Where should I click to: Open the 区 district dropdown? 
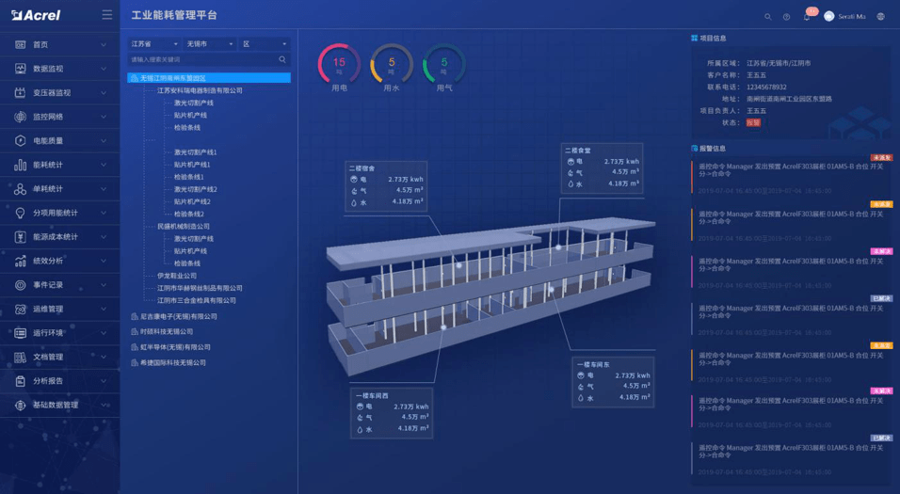[265, 43]
